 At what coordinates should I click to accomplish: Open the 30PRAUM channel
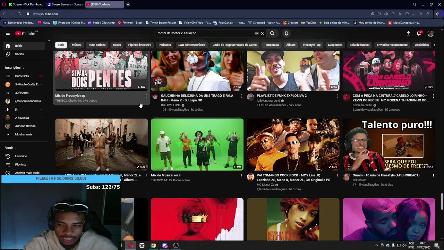click(x=24, y=93)
